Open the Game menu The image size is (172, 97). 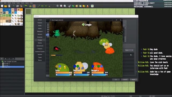(27, 3)
